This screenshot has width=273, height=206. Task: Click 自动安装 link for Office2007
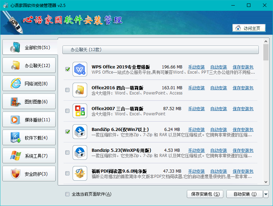point(219,109)
